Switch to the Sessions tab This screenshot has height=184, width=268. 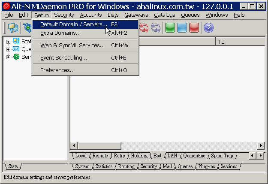click(x=229, y=166)
